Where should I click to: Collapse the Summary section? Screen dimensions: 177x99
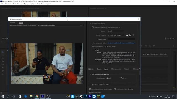[x=93, y=50]
